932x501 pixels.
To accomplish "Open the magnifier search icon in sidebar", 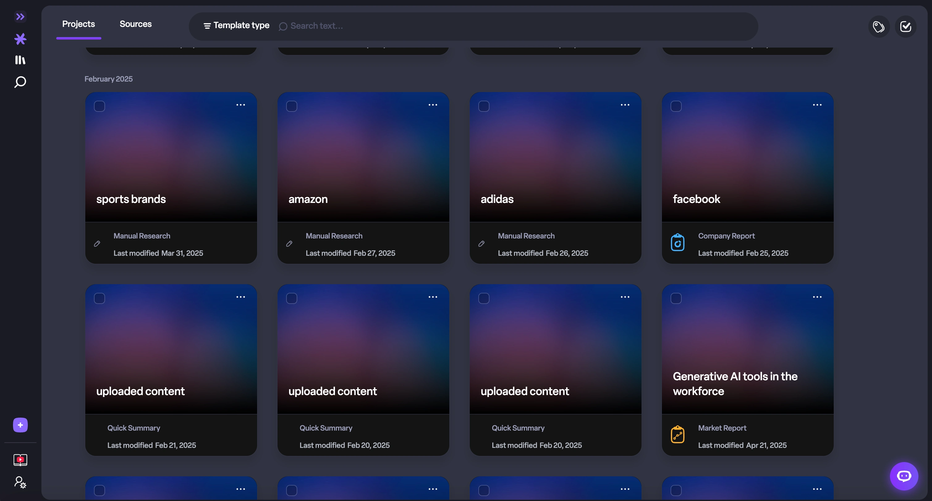I will [20, 82].
